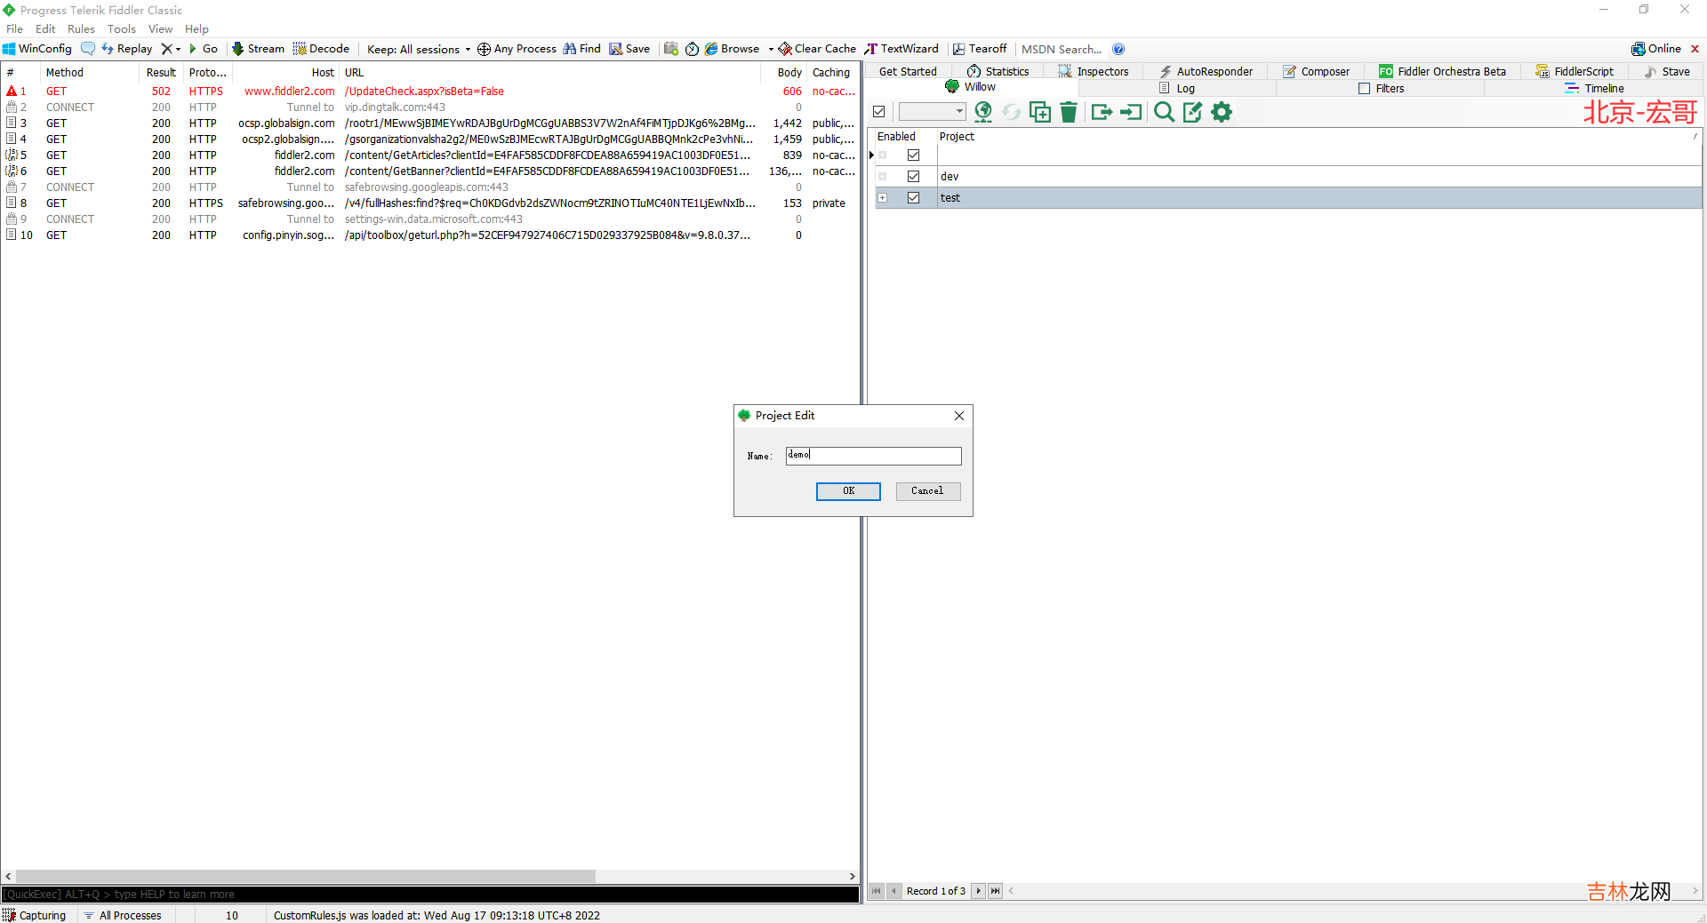Switch to the Inspectors tab

1094,72
